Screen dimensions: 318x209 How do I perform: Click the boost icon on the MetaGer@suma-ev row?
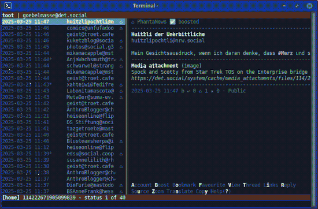click(x=121, y=97)
